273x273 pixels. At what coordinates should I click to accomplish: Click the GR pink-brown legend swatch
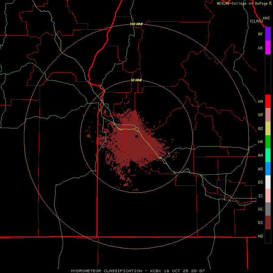268,115
